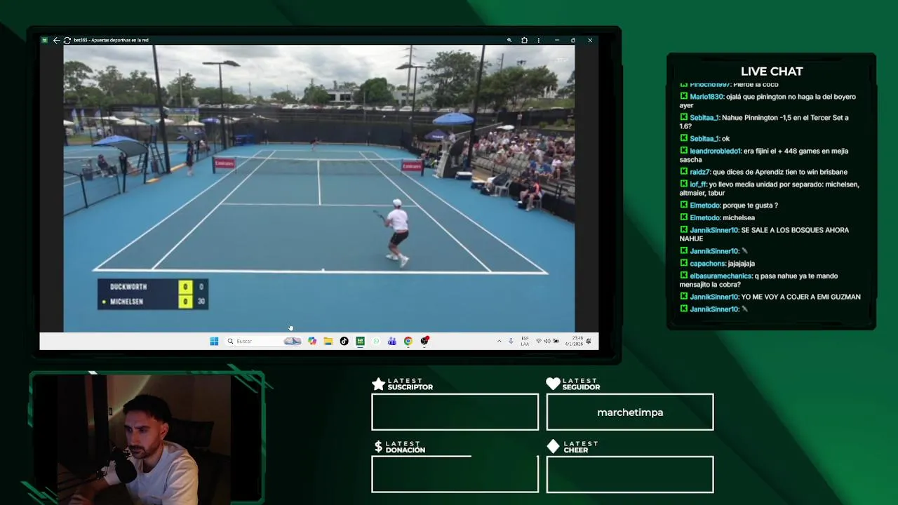Click the DUCKWORTH name on scoreboard
This screenshot has height=505, width=898.
point(128,287)
